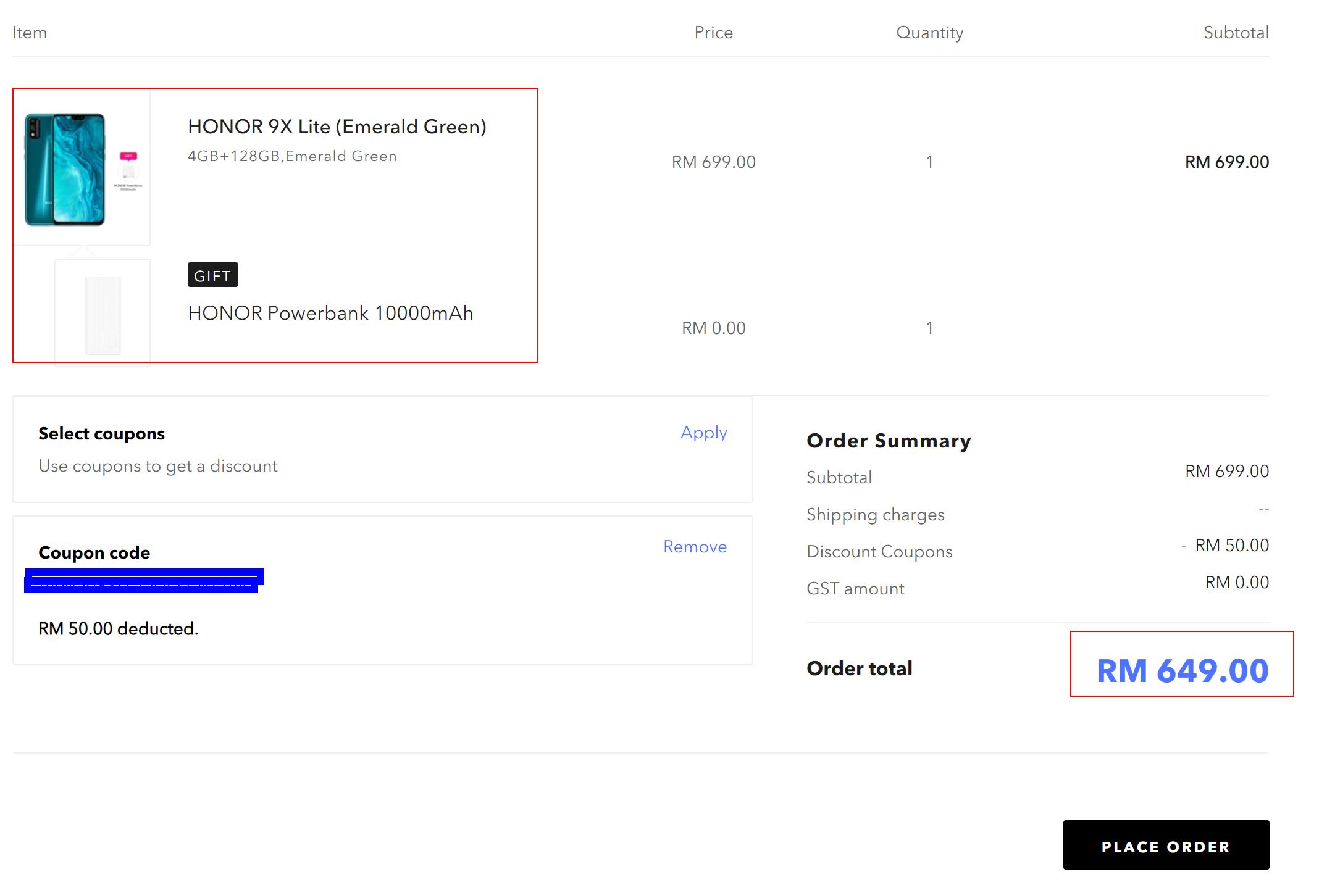Click the black GIFT badge
The height and width of the screenshot is (890, 1327).
tap(212, 275)
